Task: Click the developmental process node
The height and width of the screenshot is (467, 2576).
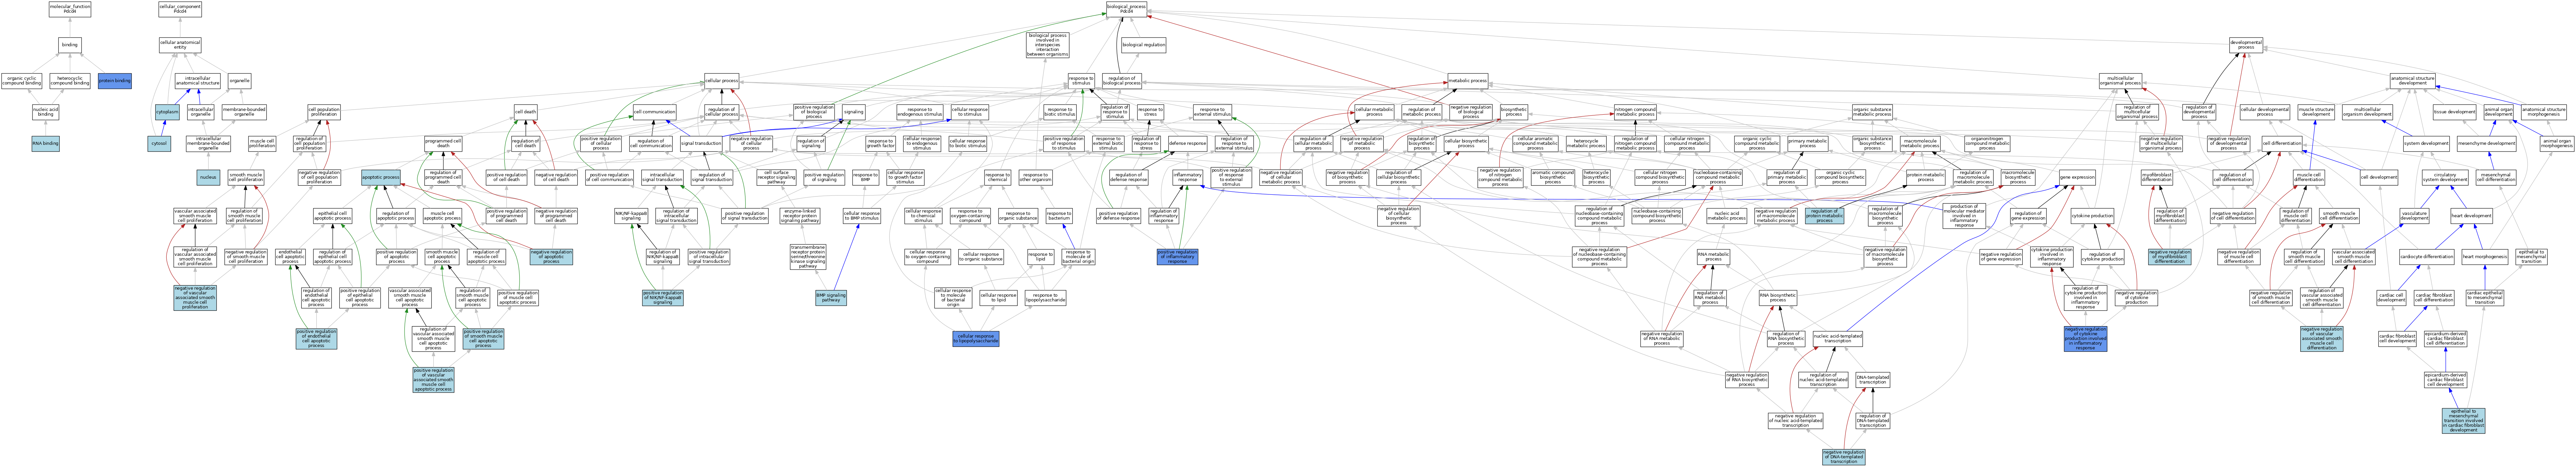Action: tap(2246, 45)
